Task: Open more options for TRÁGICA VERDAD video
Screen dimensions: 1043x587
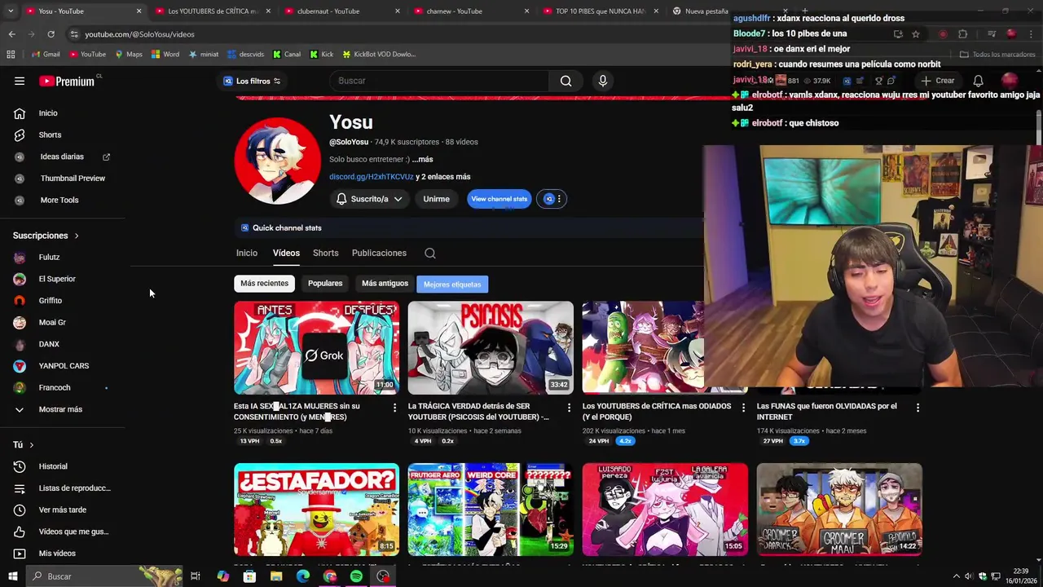Action: click(x=569, y=407)
